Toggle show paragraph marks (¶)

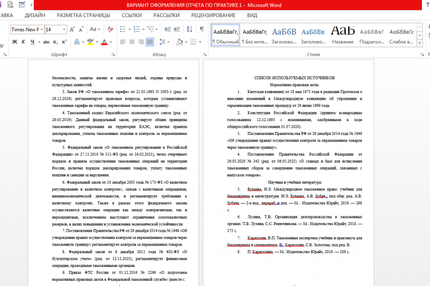click(202, 29)
